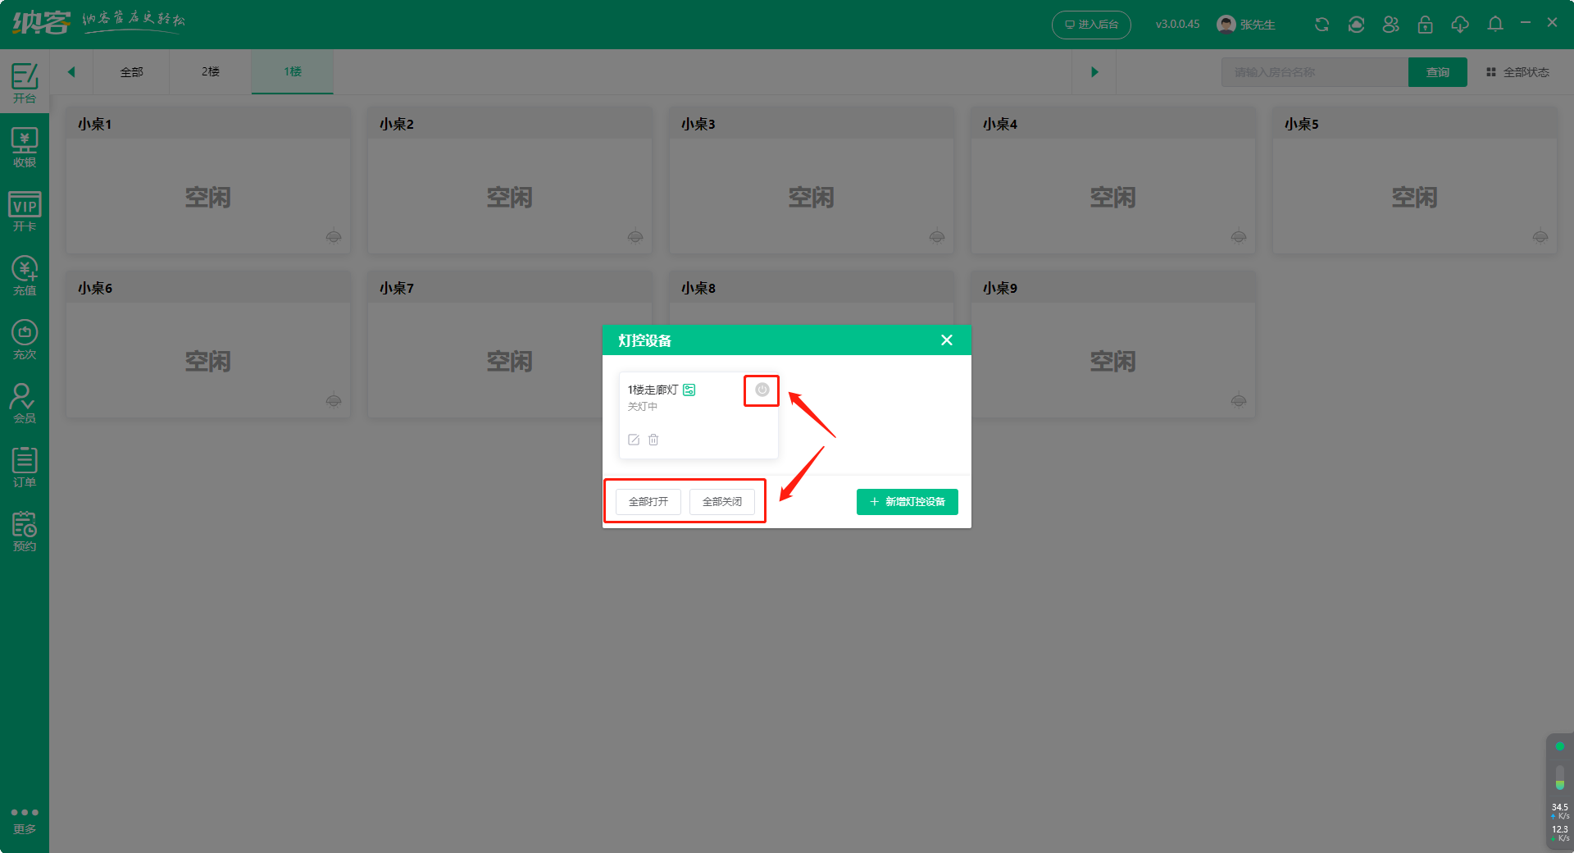This screenshot has height=853, width=1574.
Task: Open the 收银 cashier sidebar icon
Action: pyautogui.click(x=25, y=148)
